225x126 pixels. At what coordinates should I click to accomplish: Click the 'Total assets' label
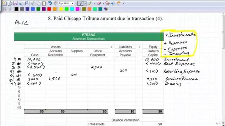tap(96, 124)
